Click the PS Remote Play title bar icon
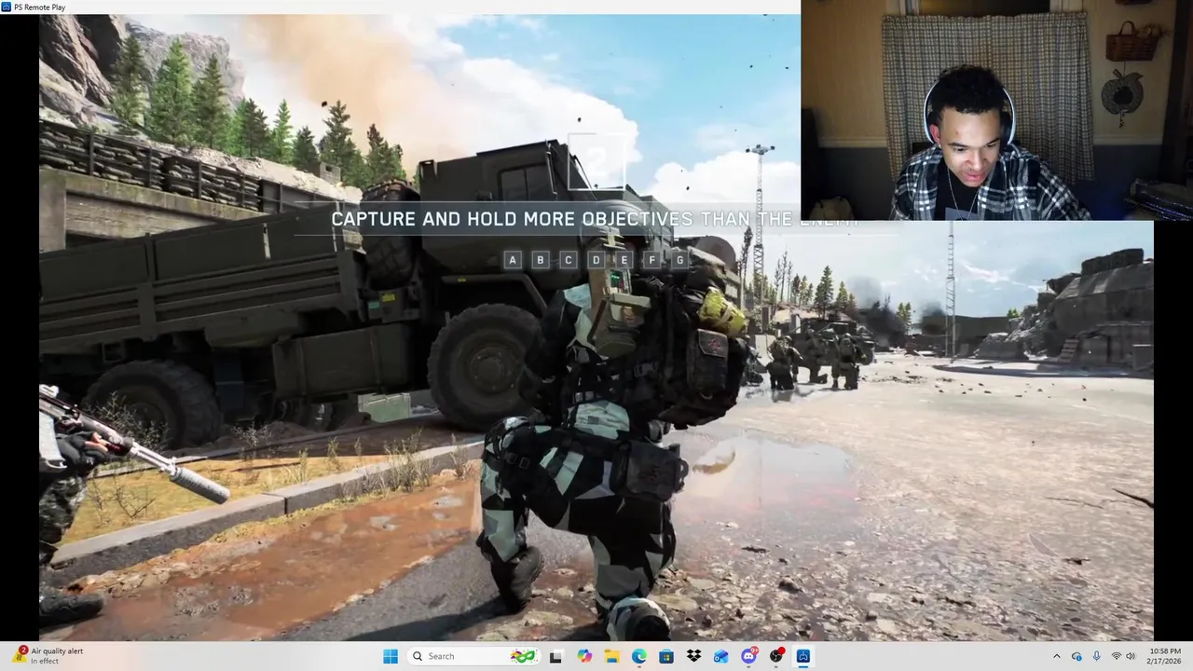The height and width of the screenshot is (671, 1193). pos(7,7)
